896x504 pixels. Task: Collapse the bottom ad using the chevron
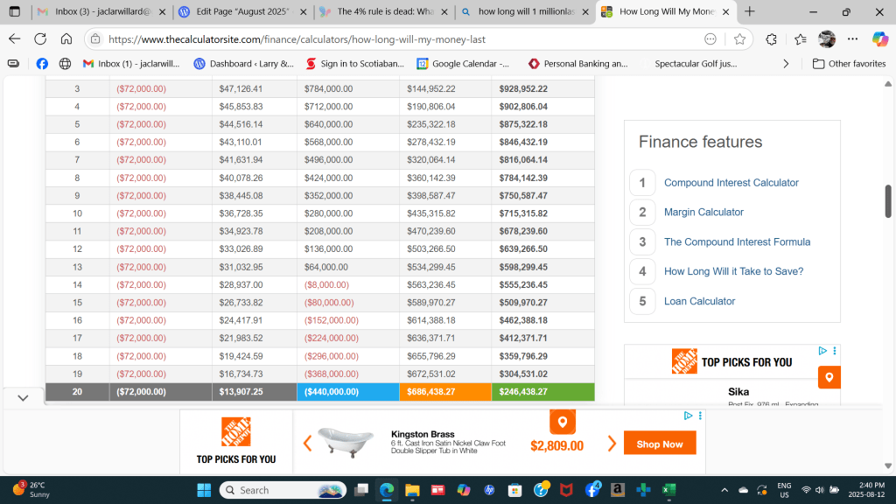(x=24, y=397)
